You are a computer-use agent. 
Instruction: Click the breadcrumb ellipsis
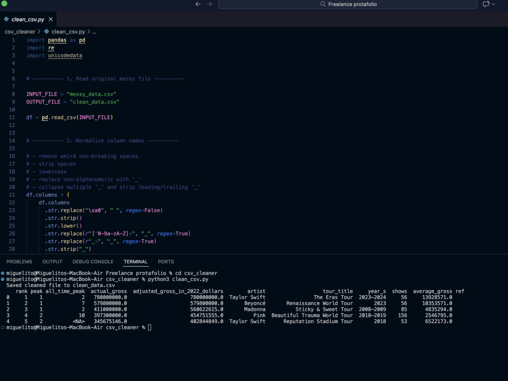[94, 31]
